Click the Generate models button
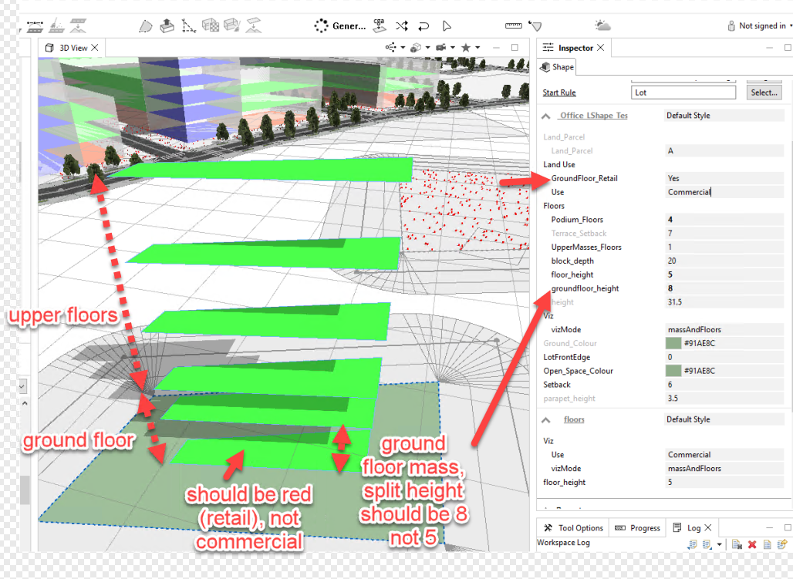 coord(340,25)
